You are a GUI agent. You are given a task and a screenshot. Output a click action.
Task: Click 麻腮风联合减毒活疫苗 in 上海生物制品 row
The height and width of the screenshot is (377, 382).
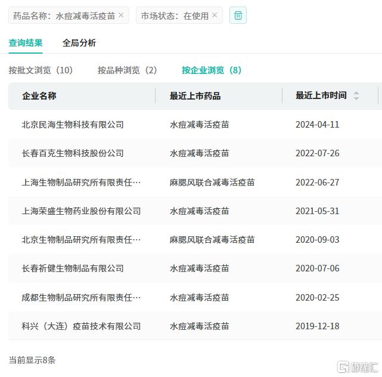point(212,183)
